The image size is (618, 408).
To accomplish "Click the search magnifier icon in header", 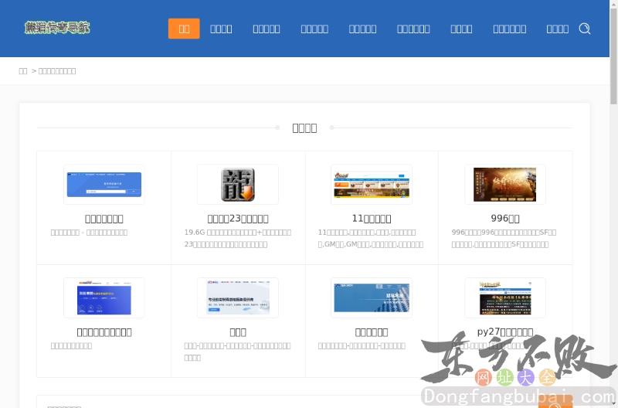I will [x=585, y=29].
